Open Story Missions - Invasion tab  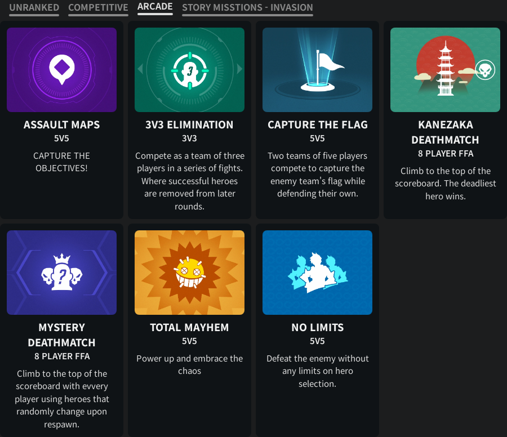(247, 7)
